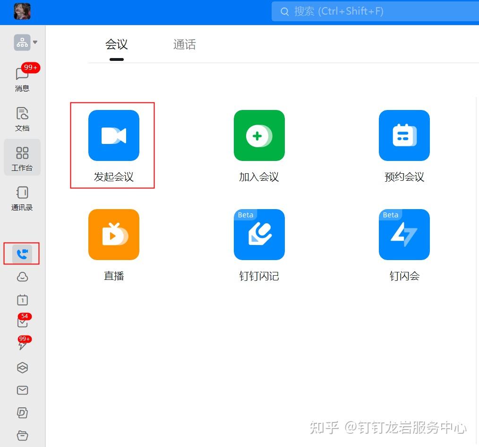
Task: Open the 钉钉闪记 Beta icon
Action: pos(259,235)
